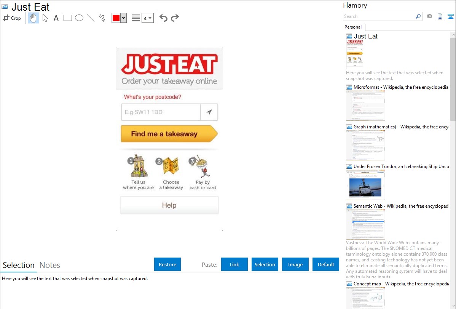Screen dimensions: 456x309
Task: Select the rectangle shape tool
Action: [x=68, y=18]
